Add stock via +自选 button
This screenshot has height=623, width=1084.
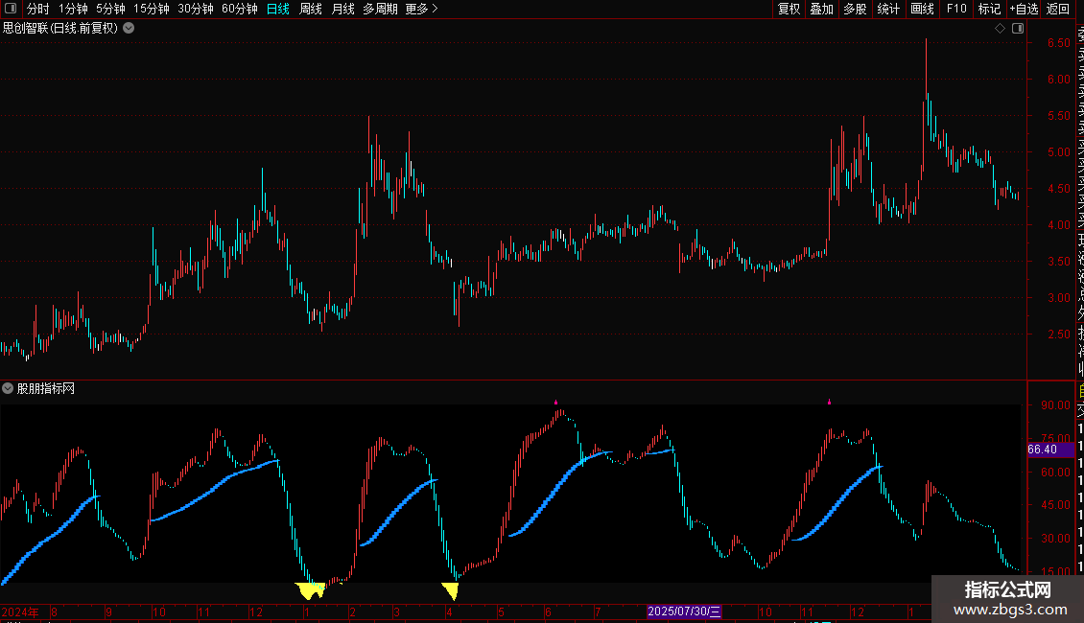click(x=1024, y=9)
